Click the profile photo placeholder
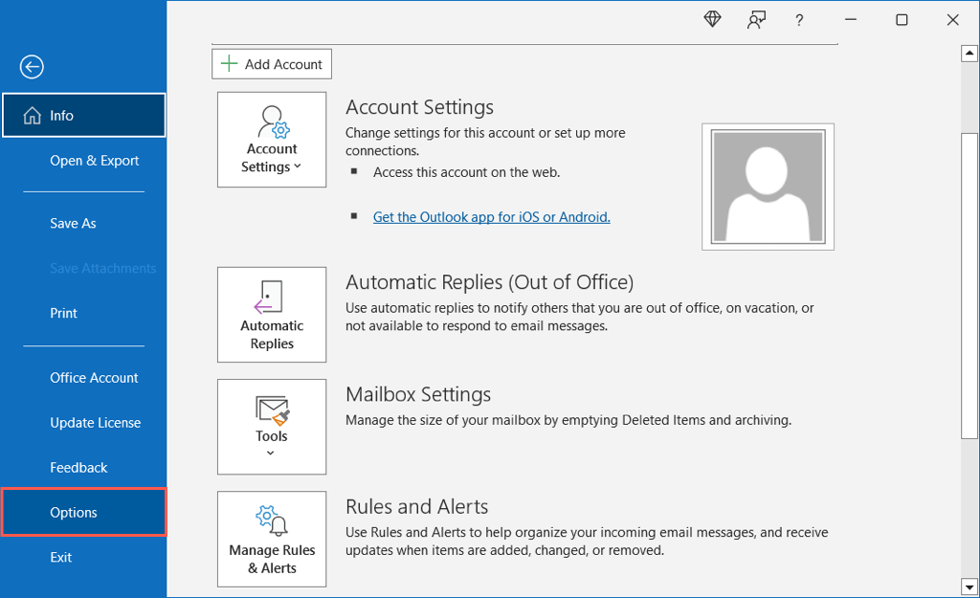Viewport: 980px width, 598px height. tap(768, 187)
